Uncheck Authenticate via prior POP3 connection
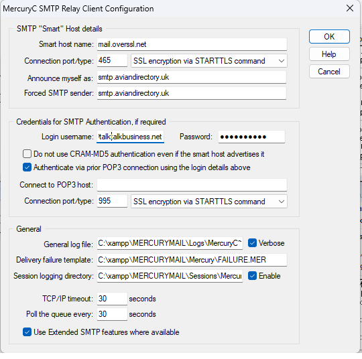 pyautogui.click(x=27, y=167)
